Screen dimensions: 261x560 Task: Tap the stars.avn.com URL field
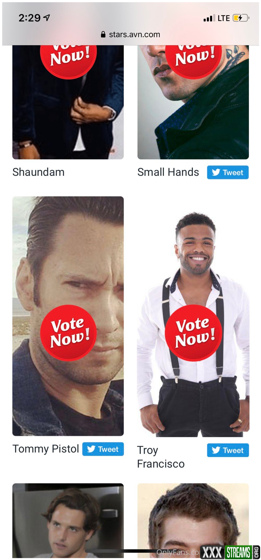tap(131, 35)
